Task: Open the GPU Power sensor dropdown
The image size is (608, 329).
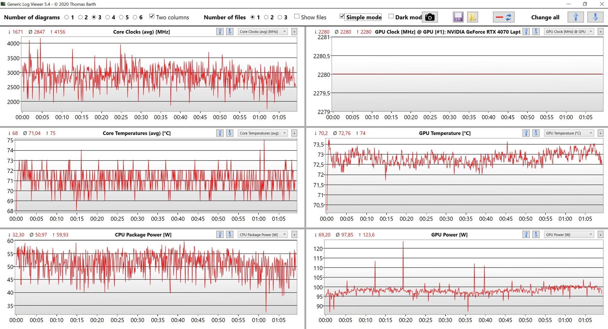Action: click(569, 235)
